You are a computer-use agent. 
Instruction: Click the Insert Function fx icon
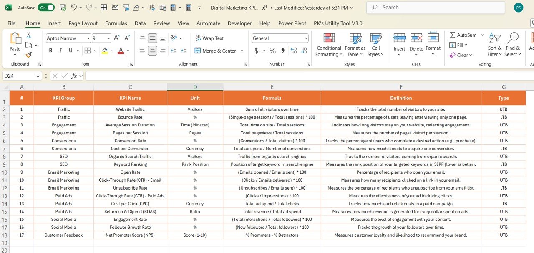(x=74, y=76)
